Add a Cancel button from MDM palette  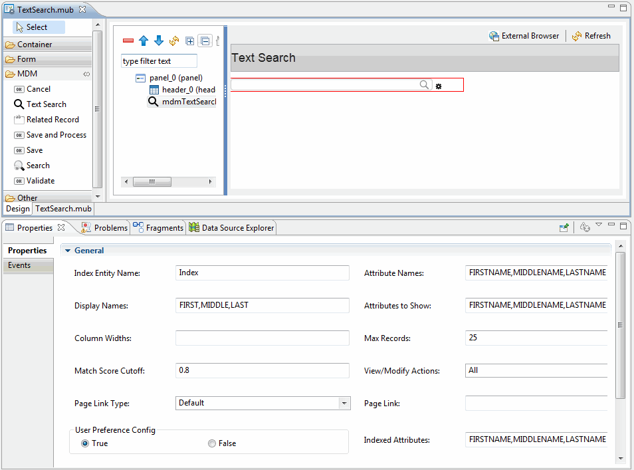[x=33, y=89]
